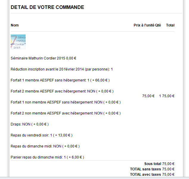
Task: Click the Réduction inscription avant le 20 février line
Action: tap(62, 69)
